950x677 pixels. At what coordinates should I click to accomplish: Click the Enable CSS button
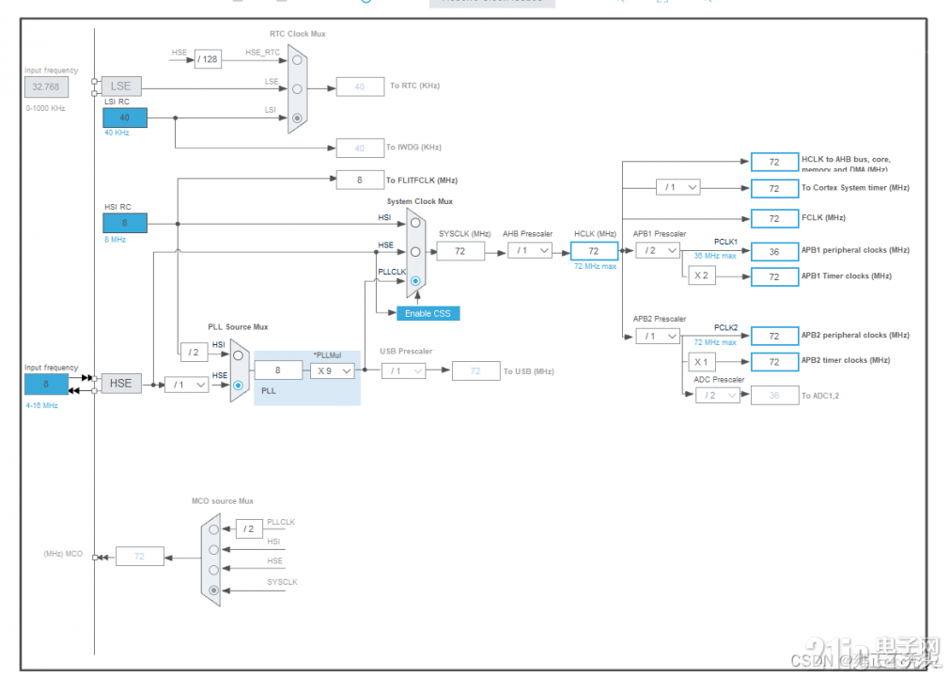coord(428,313)
